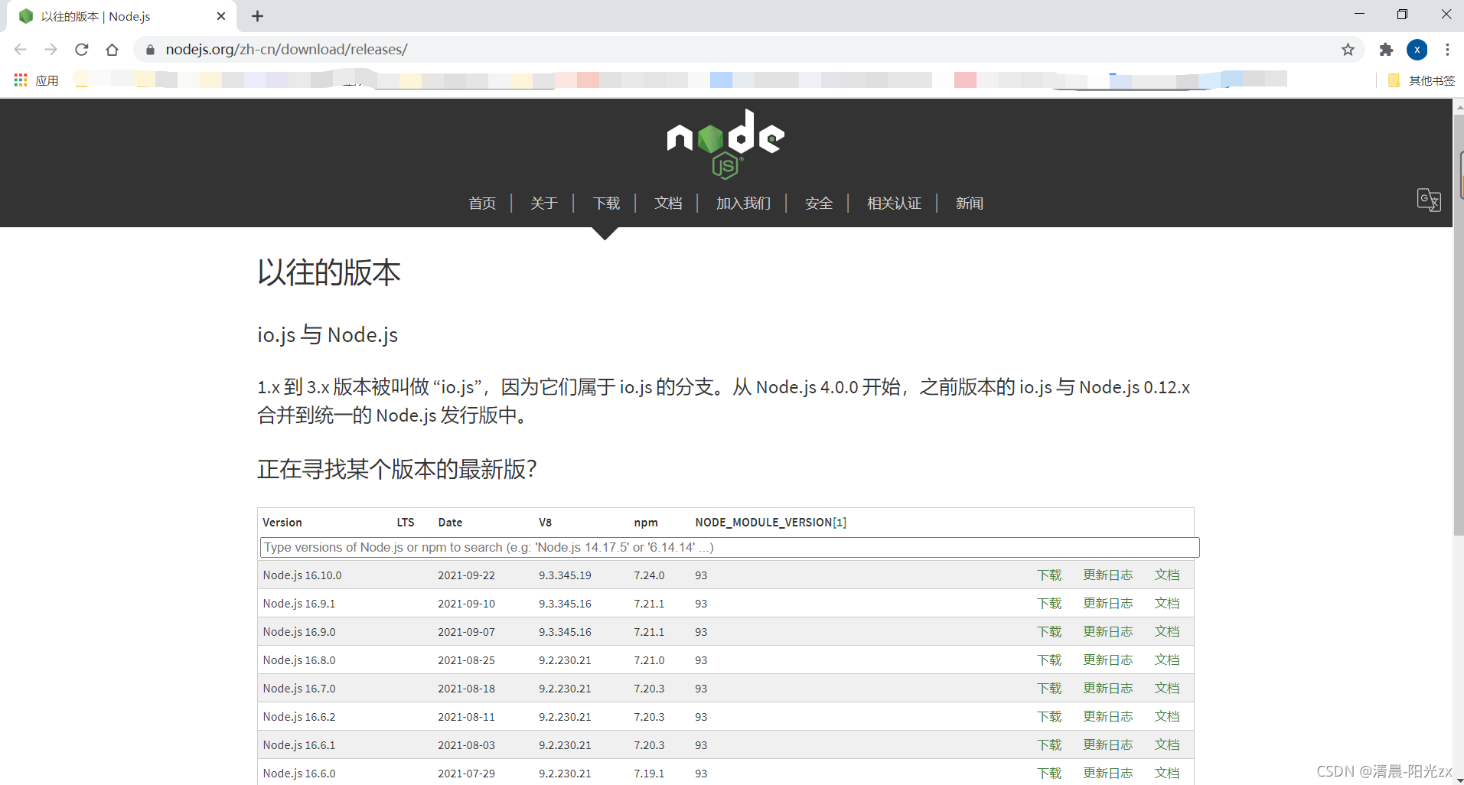1464x785 pixels.
Task: Open the Chrome three-dot menu
Action: tap(1447, 50)
